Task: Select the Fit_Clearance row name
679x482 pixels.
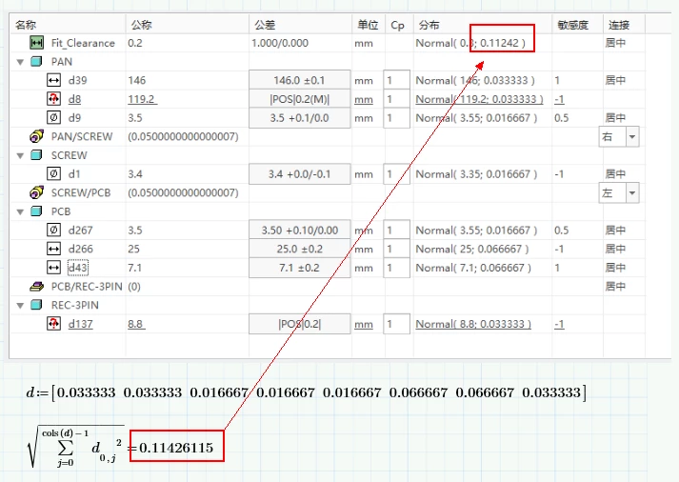Action: pyautogui.click(x=83, y=43)
